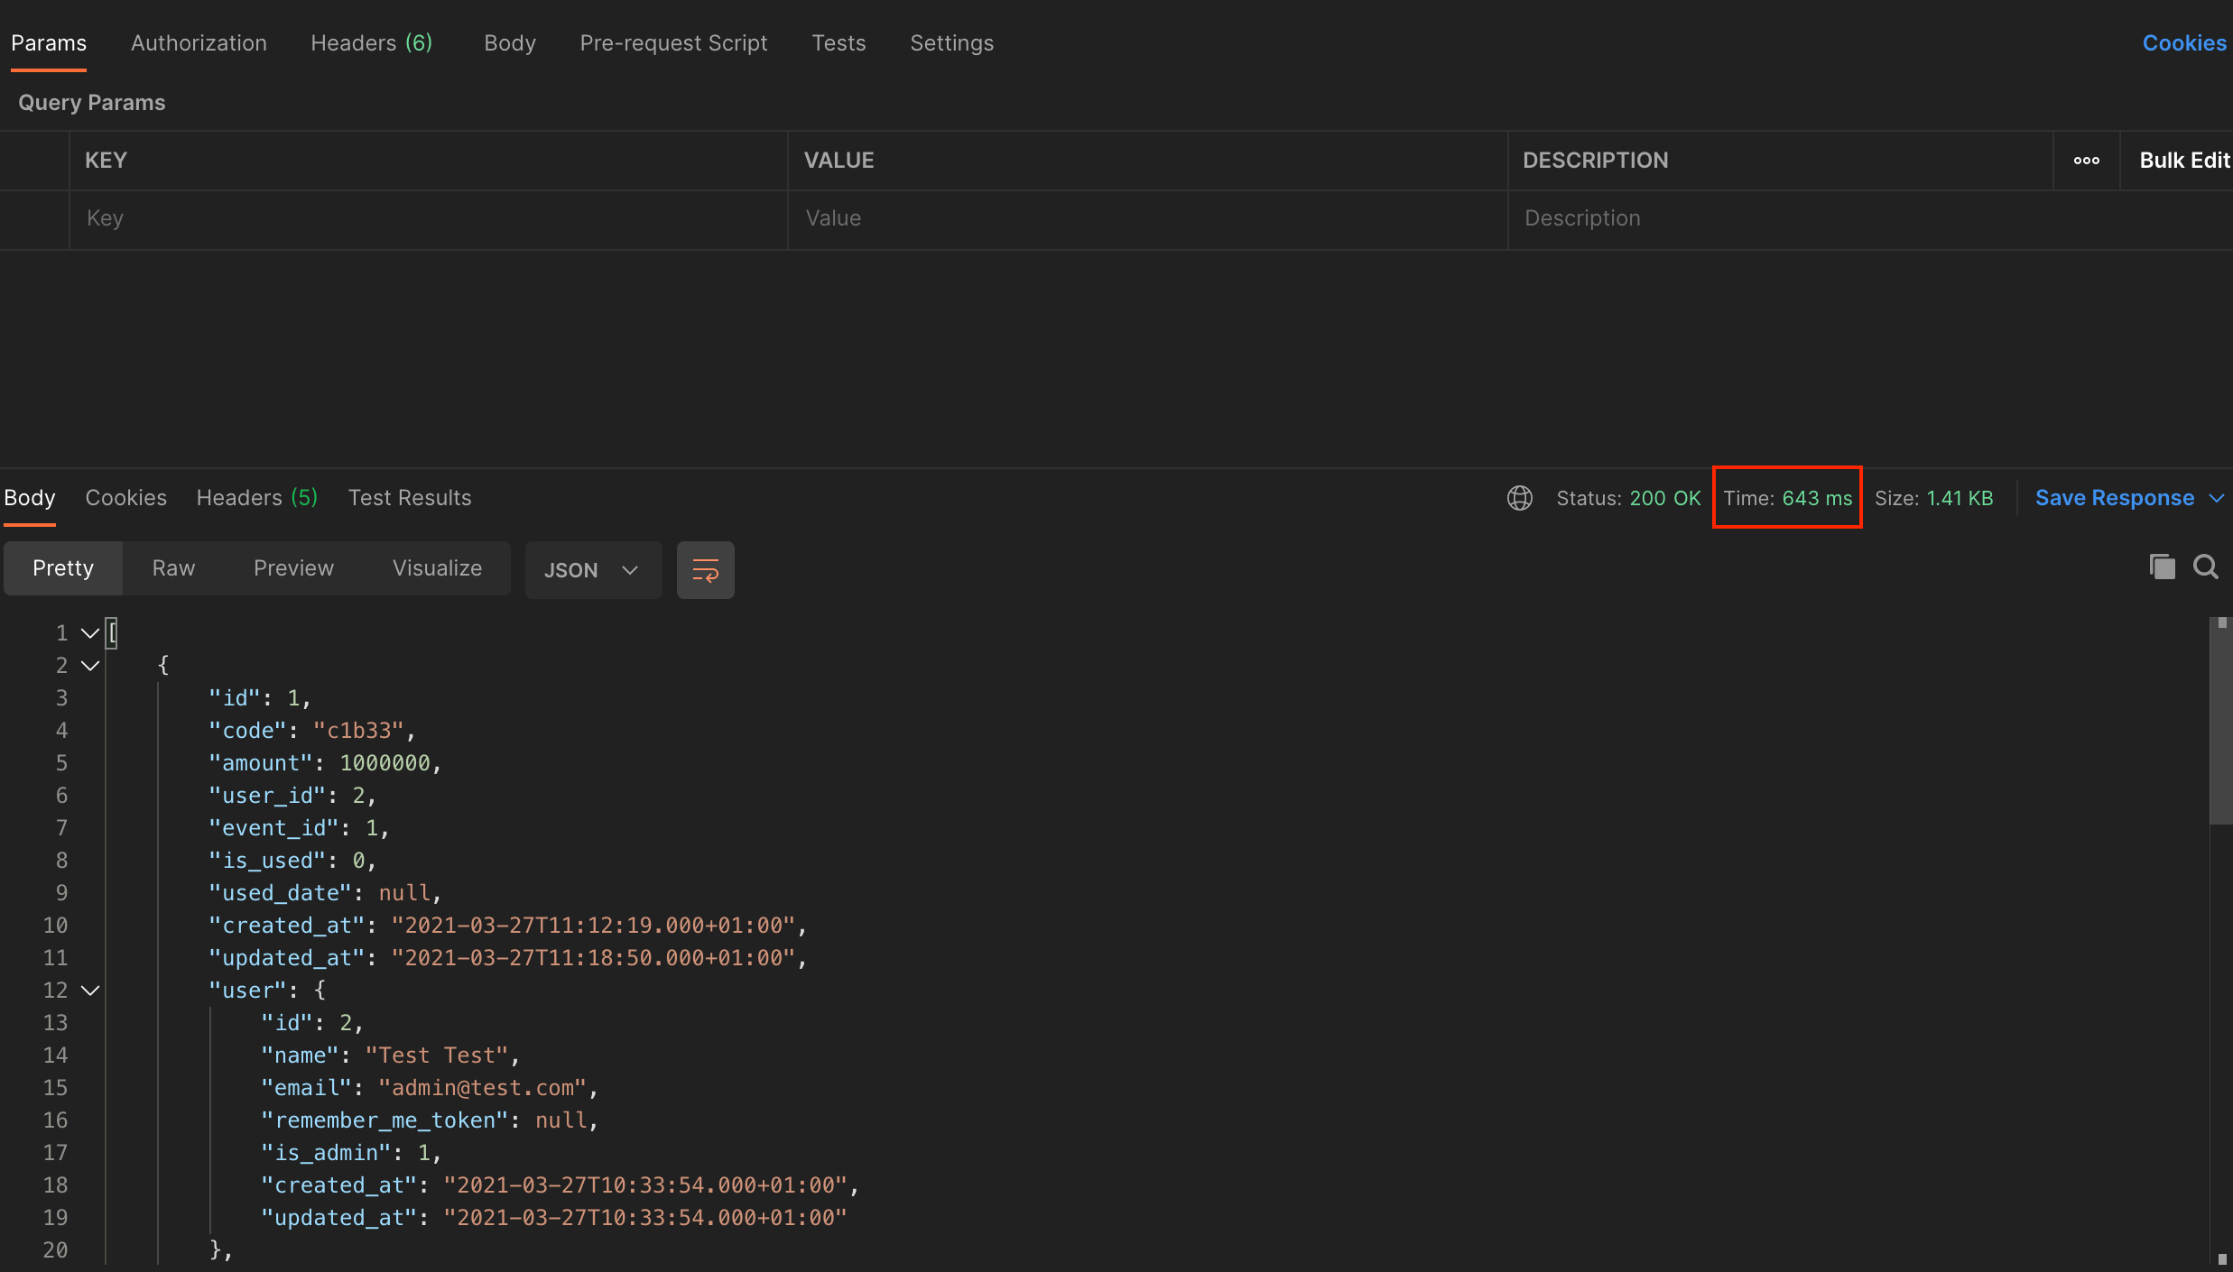Click the "is_admin": 1 line

pos(352,1153)
